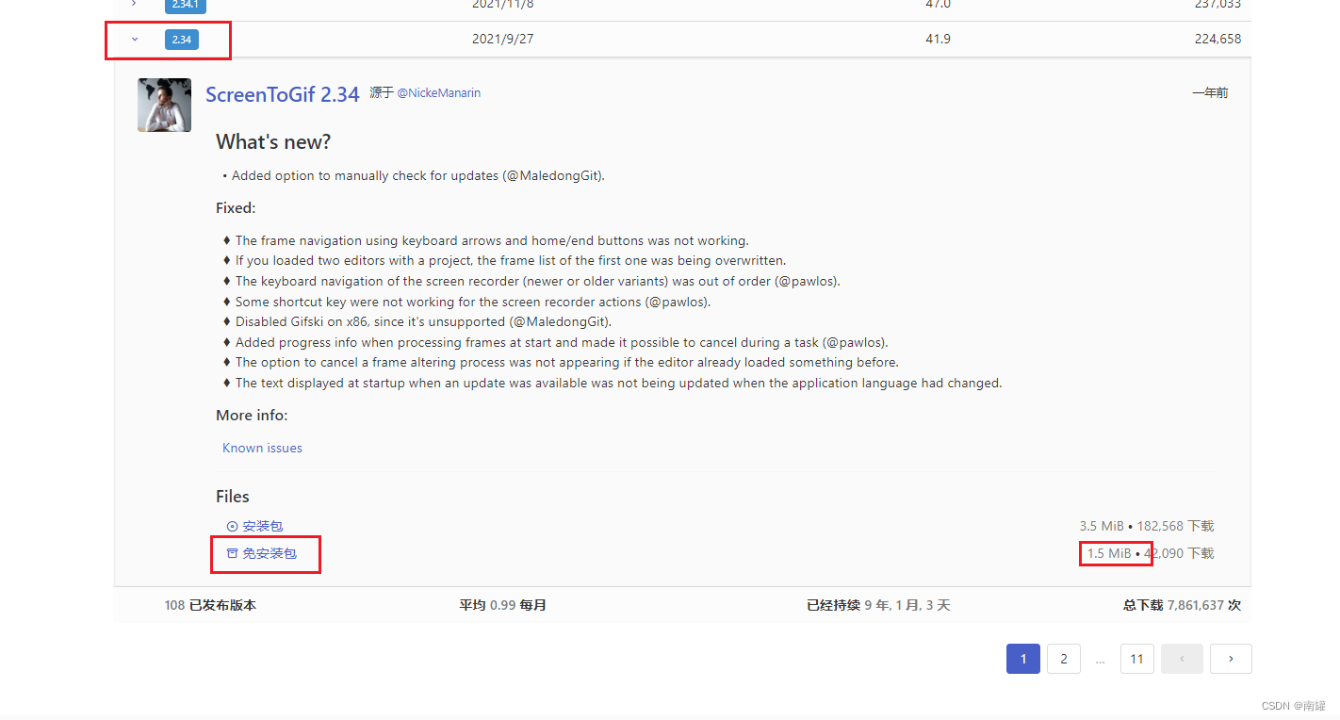
Task: Click the previous page arrow button
Action: point(1182,659)
